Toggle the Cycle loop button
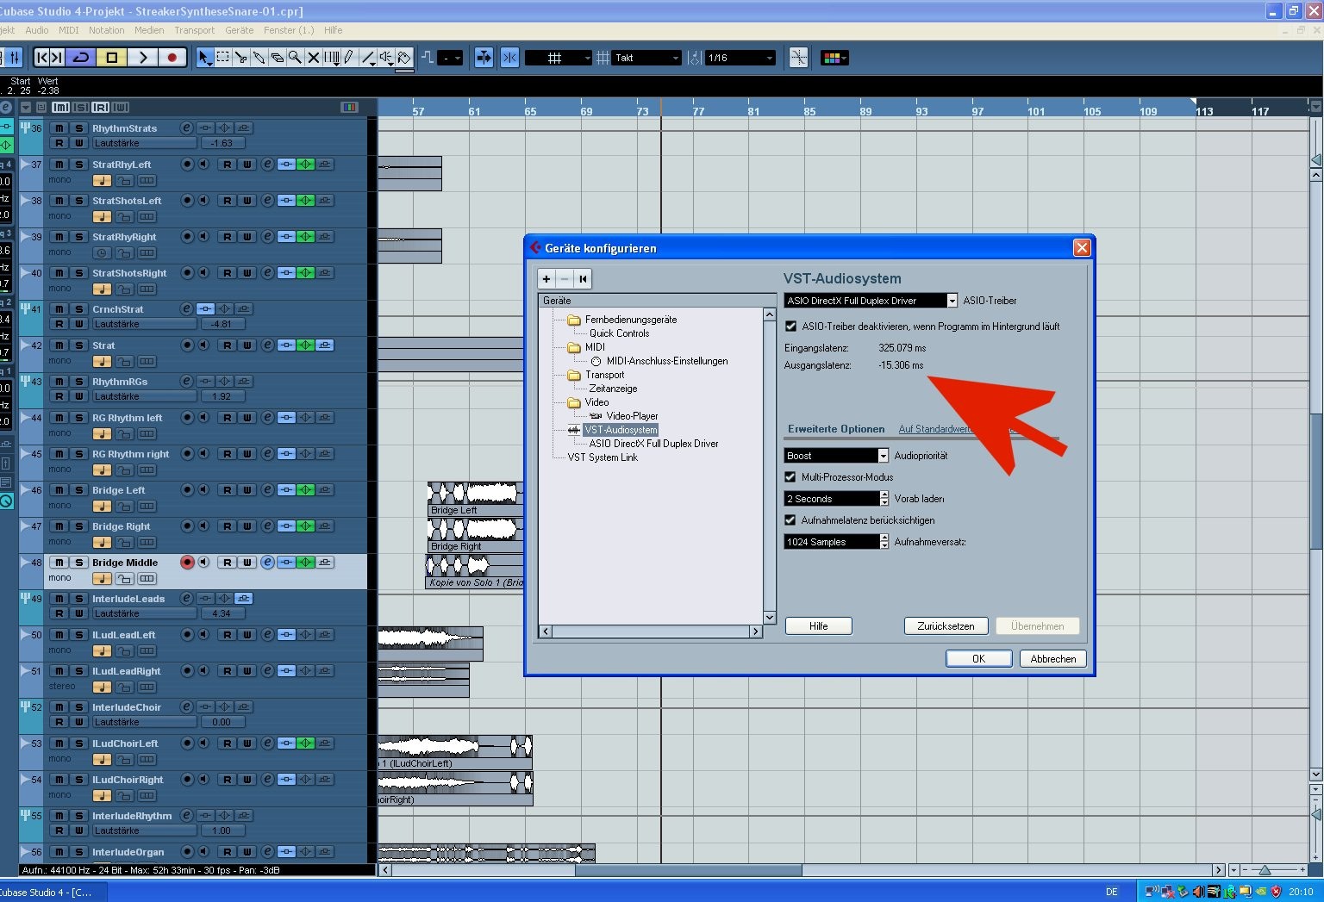Screen dimensions: 1324x902 (x=81, y=58)
